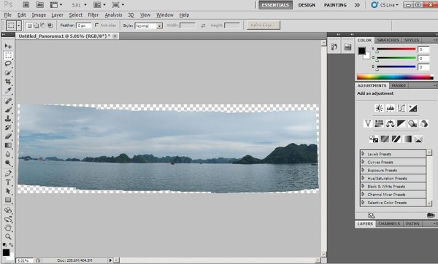Open the Image menu
This screenshot has height=264, width=438.
(x=39, y=15)
